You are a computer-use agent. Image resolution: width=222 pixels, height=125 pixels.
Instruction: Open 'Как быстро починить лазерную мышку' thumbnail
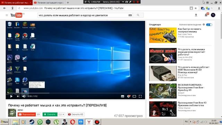(x=163, y=35)
